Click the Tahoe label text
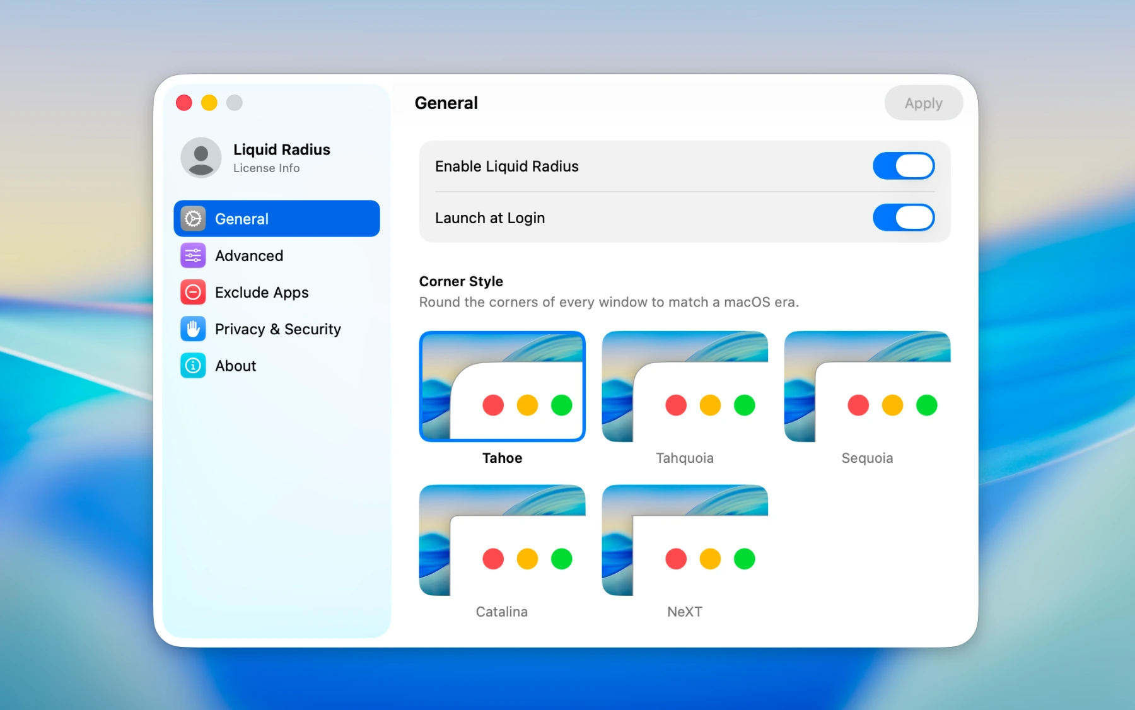The image size is (1135, 710). click(503, 458)
